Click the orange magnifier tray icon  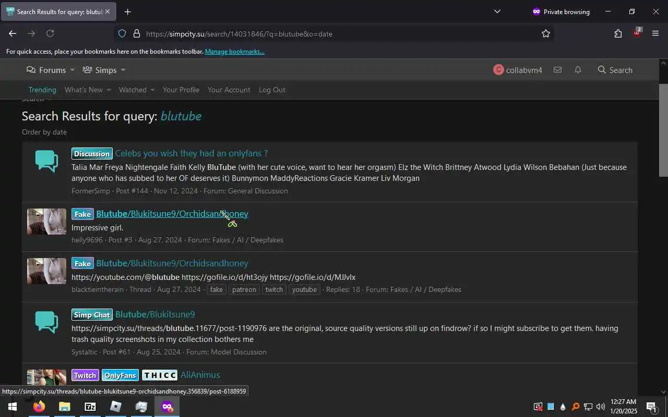(x=576, y=407)
